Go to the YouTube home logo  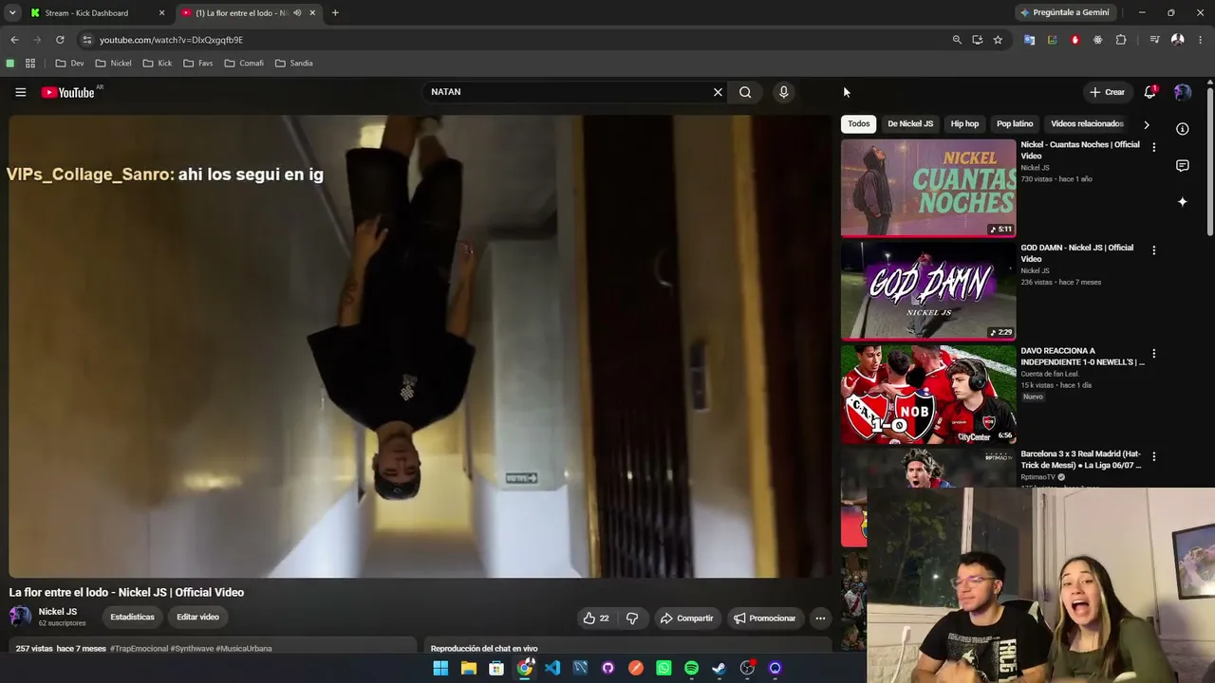pyautogui.click(x=67, y=92)
